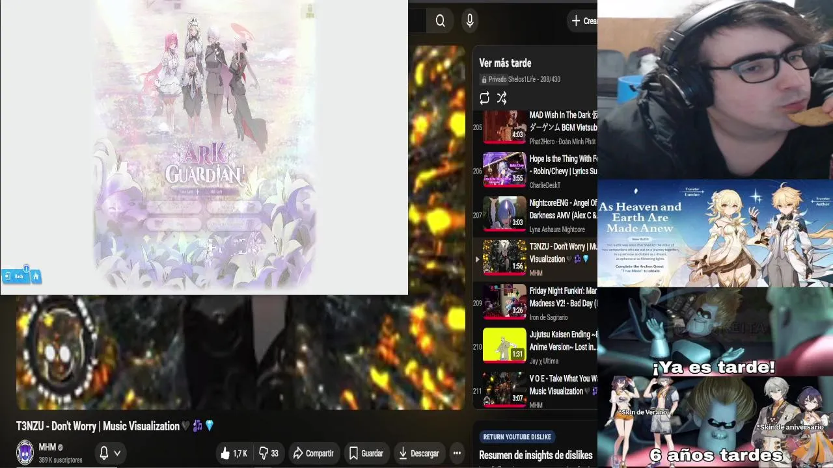833x468 pixels.
Task: Click channel name 'Phat2Hero - Đoàn Minh Phát'
Action: [562, 141]
